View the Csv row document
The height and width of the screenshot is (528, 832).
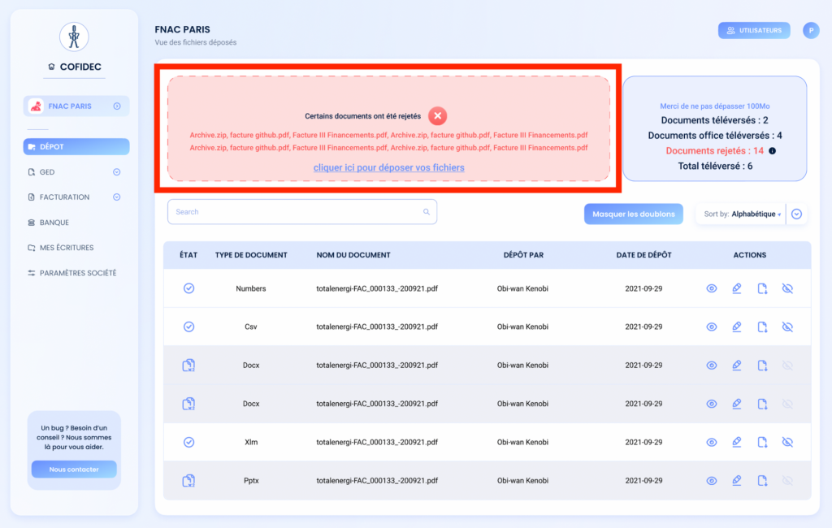coord(712,327)
